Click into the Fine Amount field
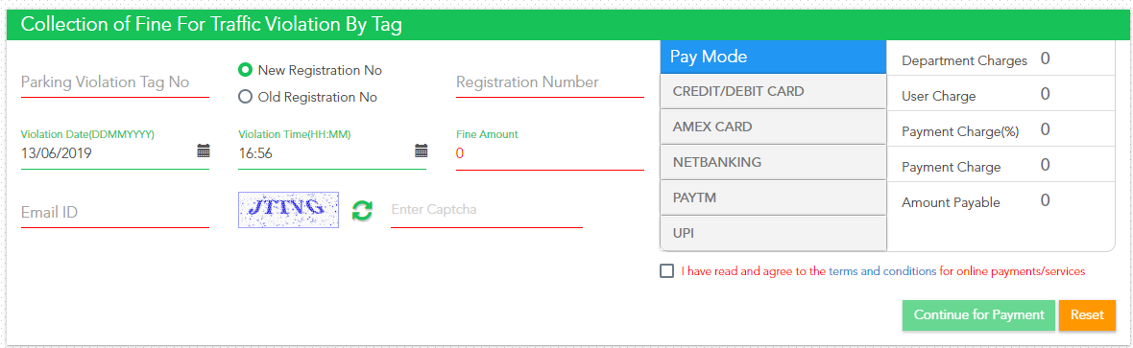The height and width of the screenshot is (348, 1133). [x=550, y=153]
